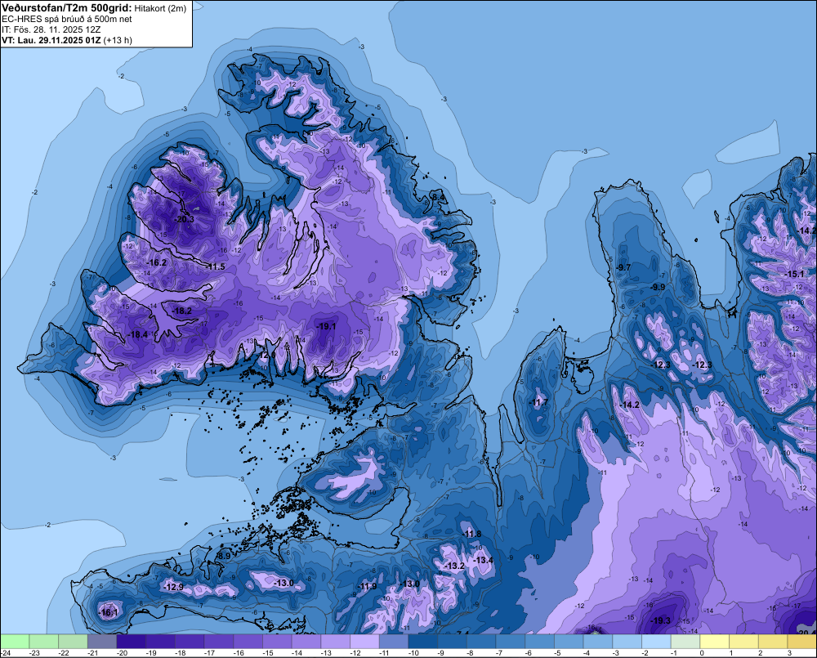Screen dimensions: 817x658
Task: Click the '-16.1' temperature label
Action: (109, 613)
